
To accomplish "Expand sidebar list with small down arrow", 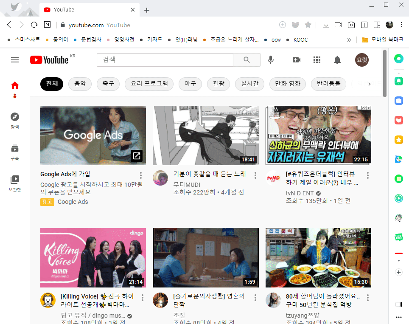I will click(398, 261).
